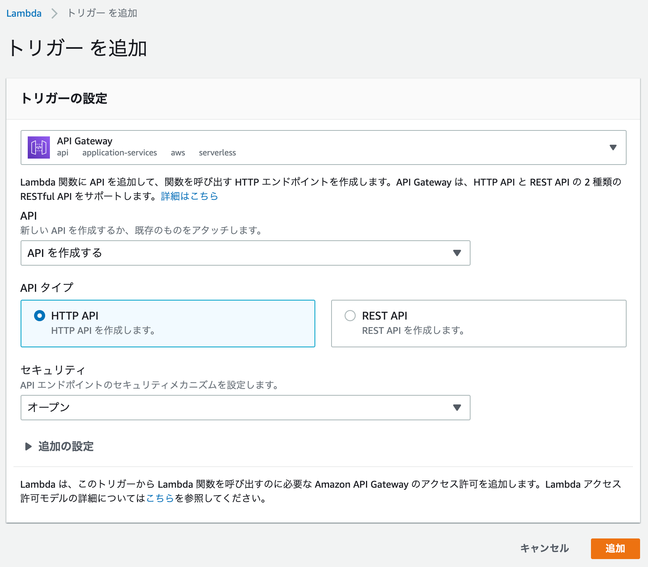Viewport: 648px width, 567px height.
Task: Click the 'application-services' tag text
Action: click(120, 153)
